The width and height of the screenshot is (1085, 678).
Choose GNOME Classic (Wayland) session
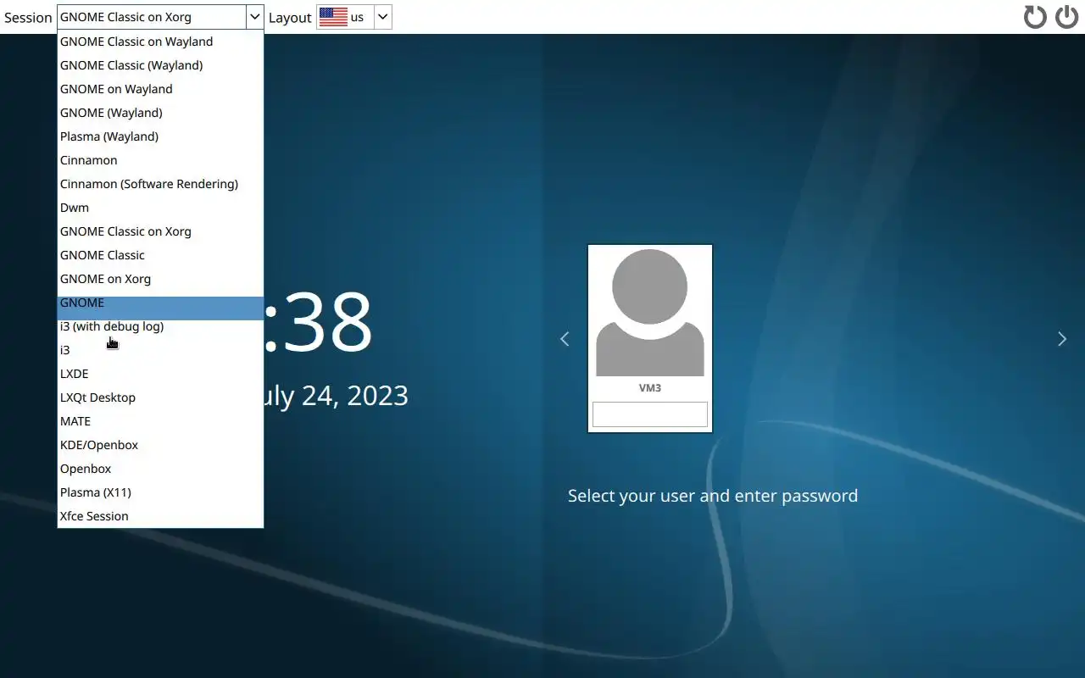(160, 65)
